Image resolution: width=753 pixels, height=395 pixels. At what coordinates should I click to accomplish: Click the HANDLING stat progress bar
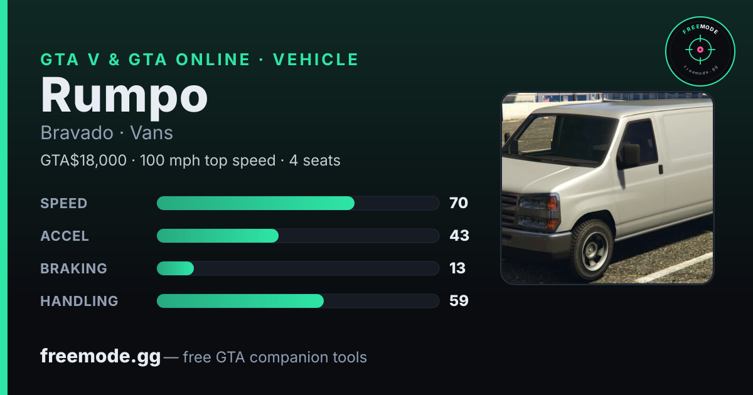coord(297,301)
